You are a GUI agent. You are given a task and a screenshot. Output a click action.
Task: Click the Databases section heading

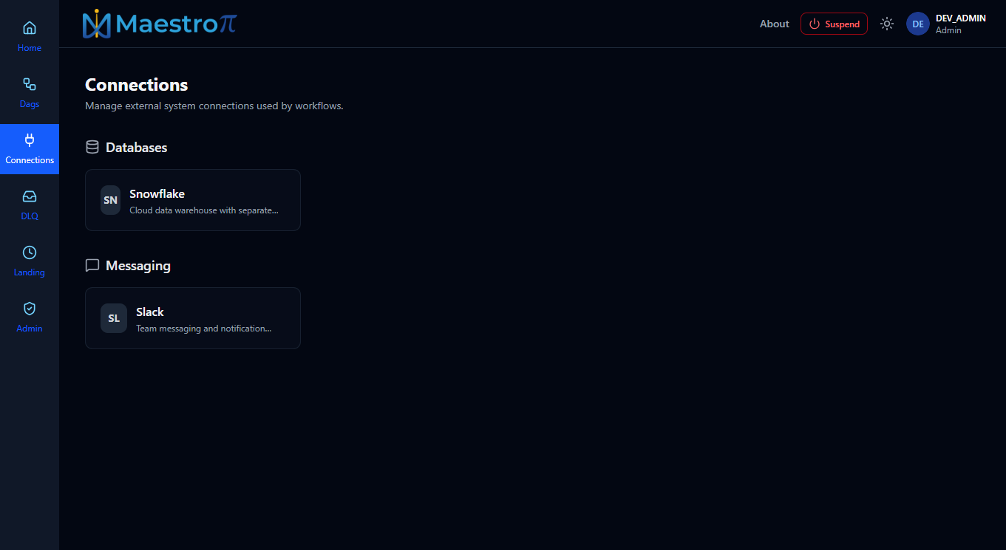pyautogui.click(x=137, y=148)
